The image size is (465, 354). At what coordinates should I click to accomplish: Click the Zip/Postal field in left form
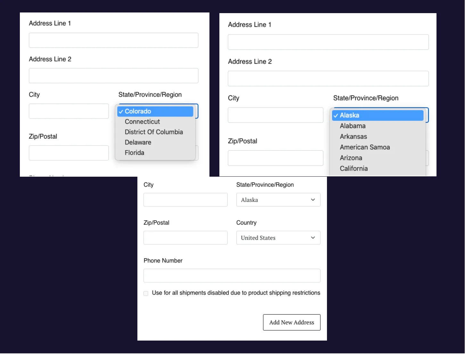tap(69, 153)
